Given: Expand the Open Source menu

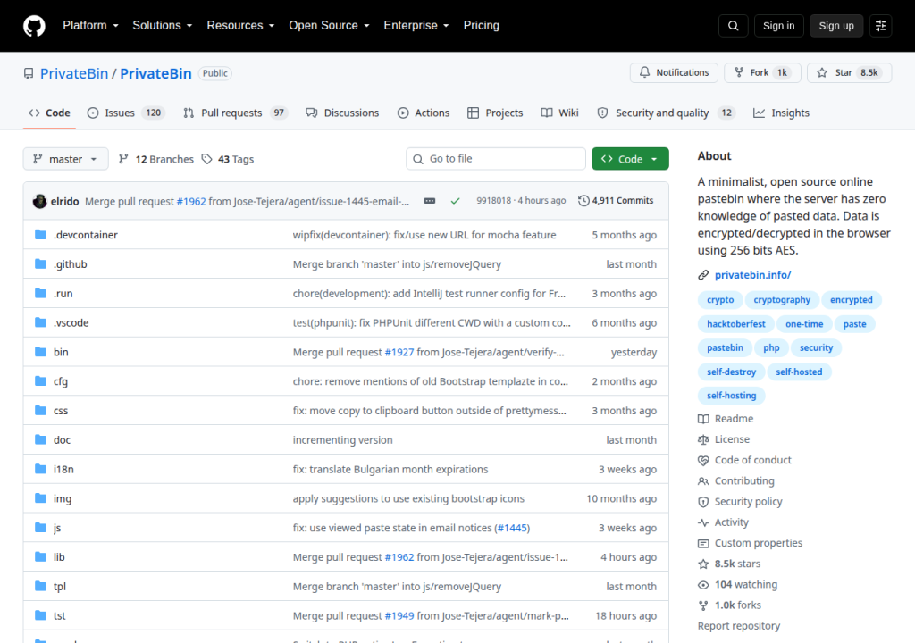Looking at the screenshot, I should point(329,26).
